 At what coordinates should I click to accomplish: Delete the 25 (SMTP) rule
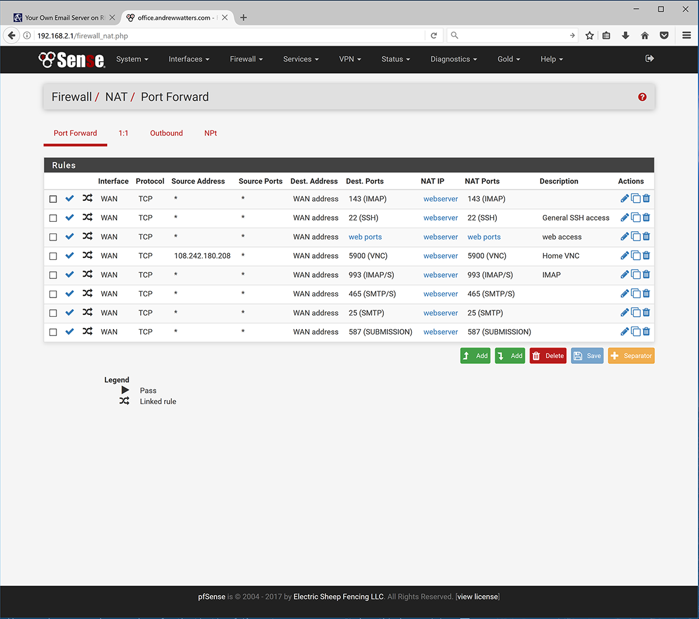pos(647,313)
